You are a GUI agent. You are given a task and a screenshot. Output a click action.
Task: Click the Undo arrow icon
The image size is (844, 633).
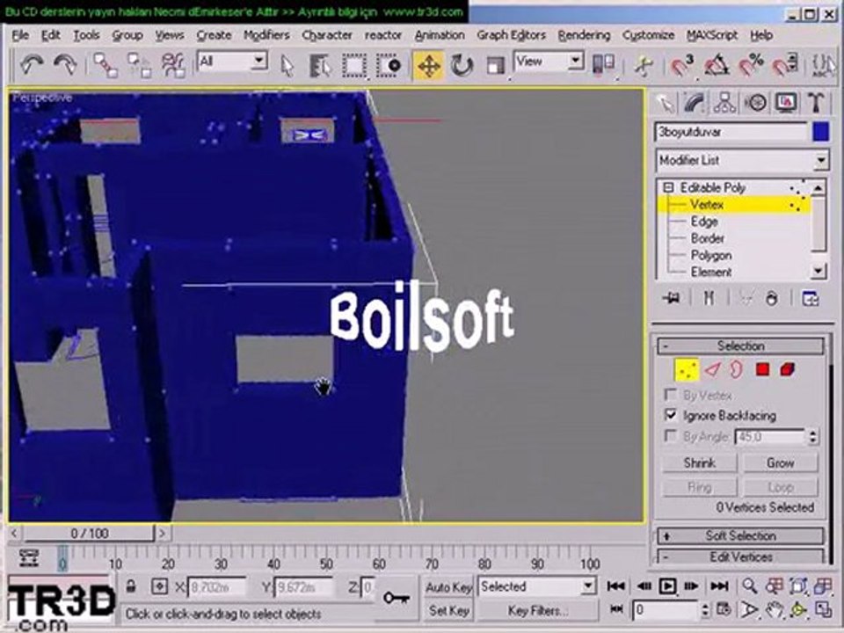[x=32, y=65]
